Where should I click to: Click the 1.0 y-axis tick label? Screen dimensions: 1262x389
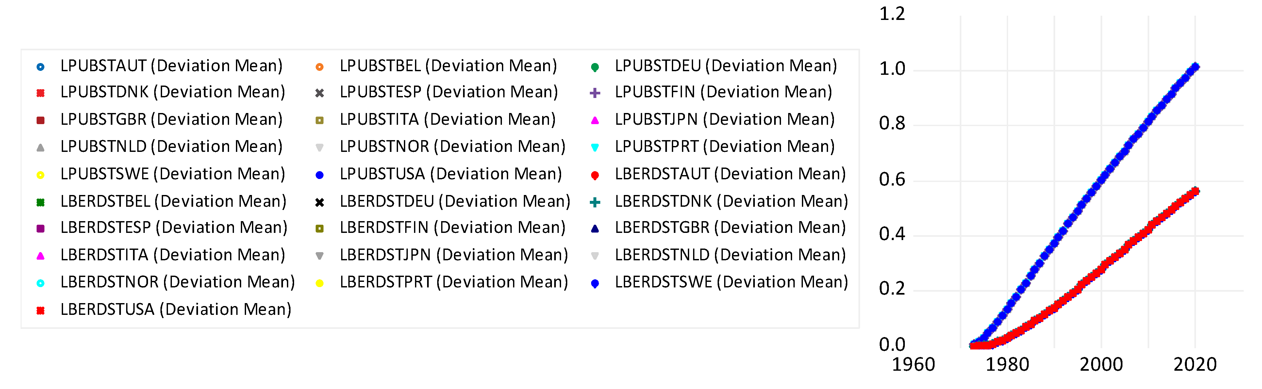coord(892,69)
